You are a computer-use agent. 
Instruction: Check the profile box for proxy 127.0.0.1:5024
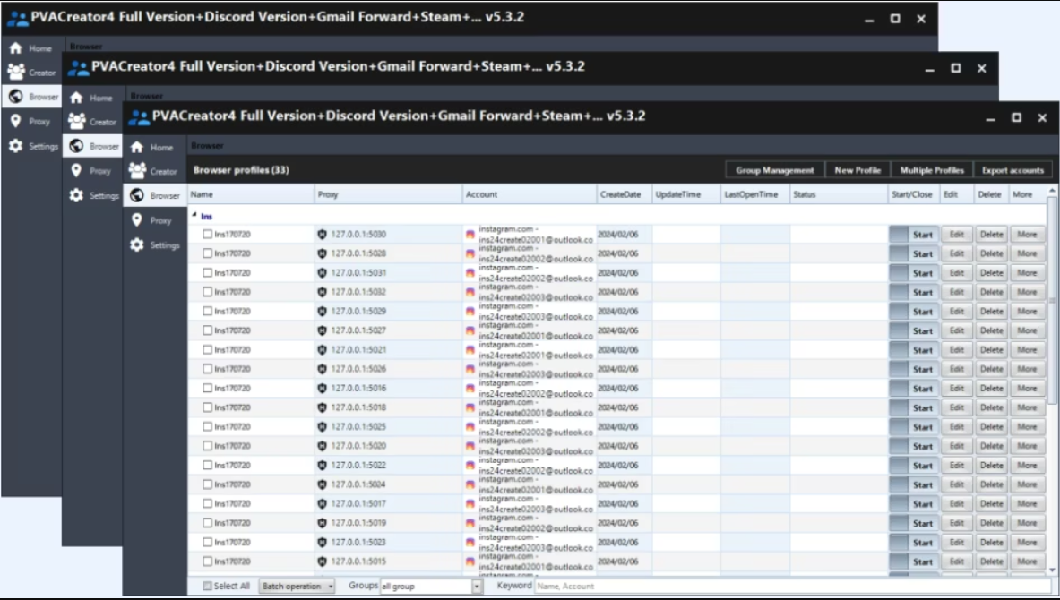[208, 484]
